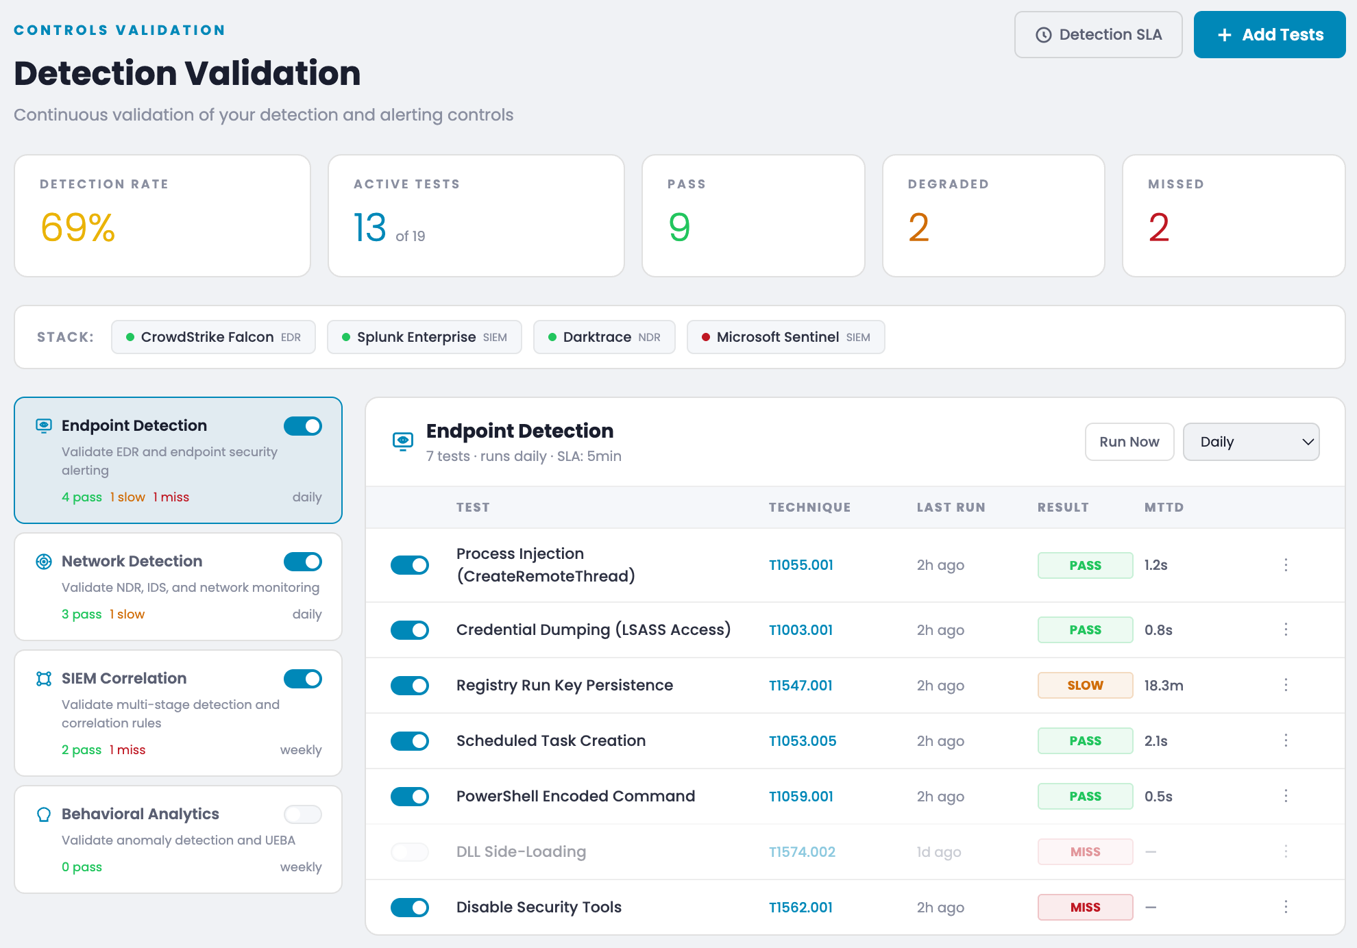Click the Microsoft Sentinel SIEM stack chip

(x=786, y=337)
